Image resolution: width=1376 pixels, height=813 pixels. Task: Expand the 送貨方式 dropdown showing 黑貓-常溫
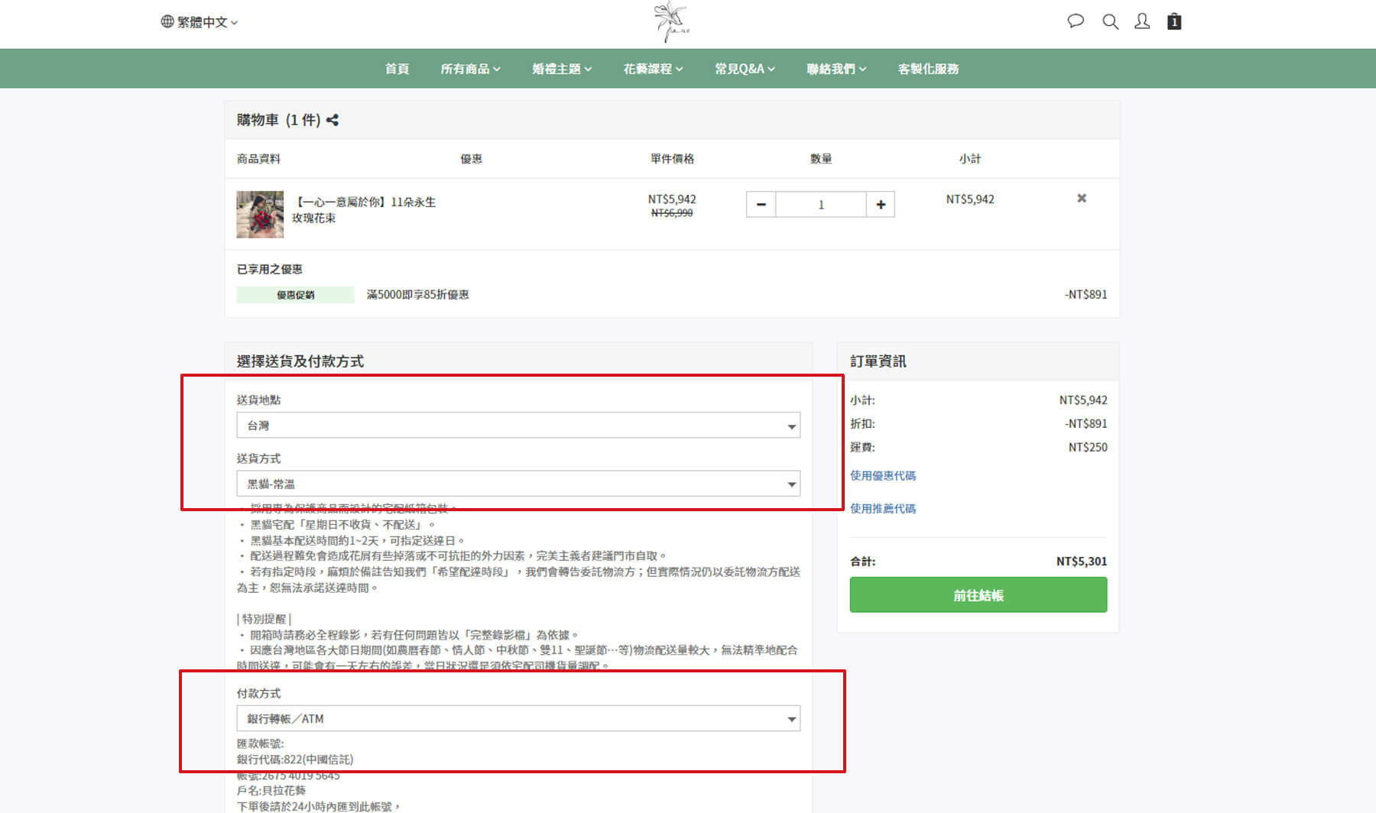tap(518, 484)
